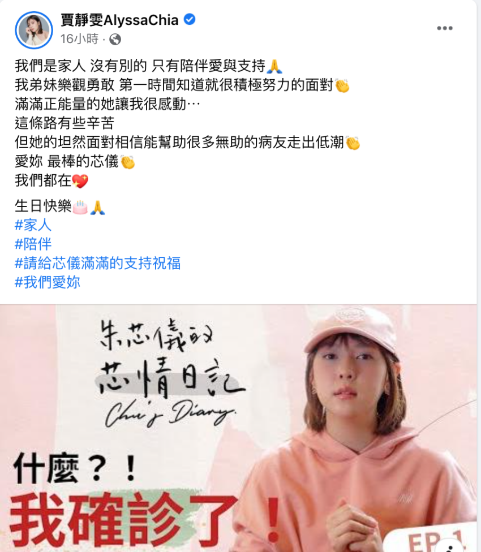This screenshot has height=552, width=481.
Task: Click the sparkling heart emoji after 我們都在
Action: [x=80, y=182]
